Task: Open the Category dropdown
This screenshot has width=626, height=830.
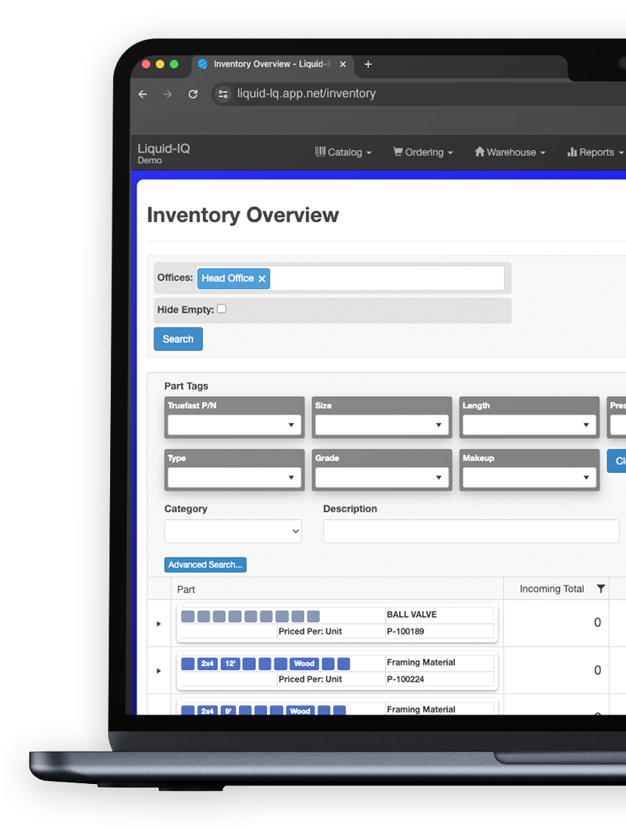Action: (232, 530)
